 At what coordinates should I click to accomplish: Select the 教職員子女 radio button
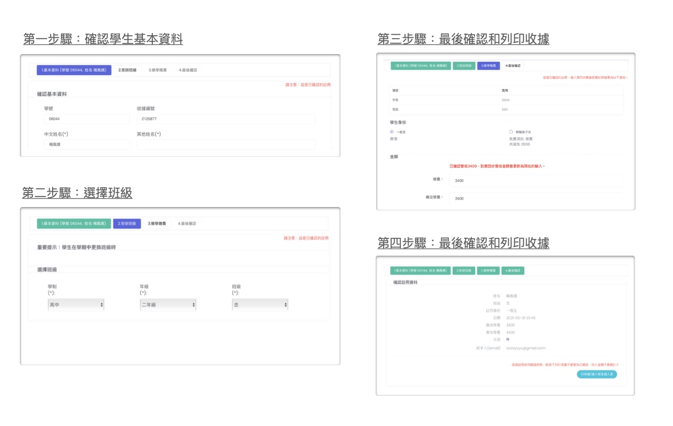click(x=511, y=132)
